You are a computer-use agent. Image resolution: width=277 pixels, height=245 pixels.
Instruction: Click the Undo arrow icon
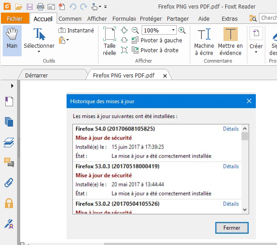click(72, 7)
